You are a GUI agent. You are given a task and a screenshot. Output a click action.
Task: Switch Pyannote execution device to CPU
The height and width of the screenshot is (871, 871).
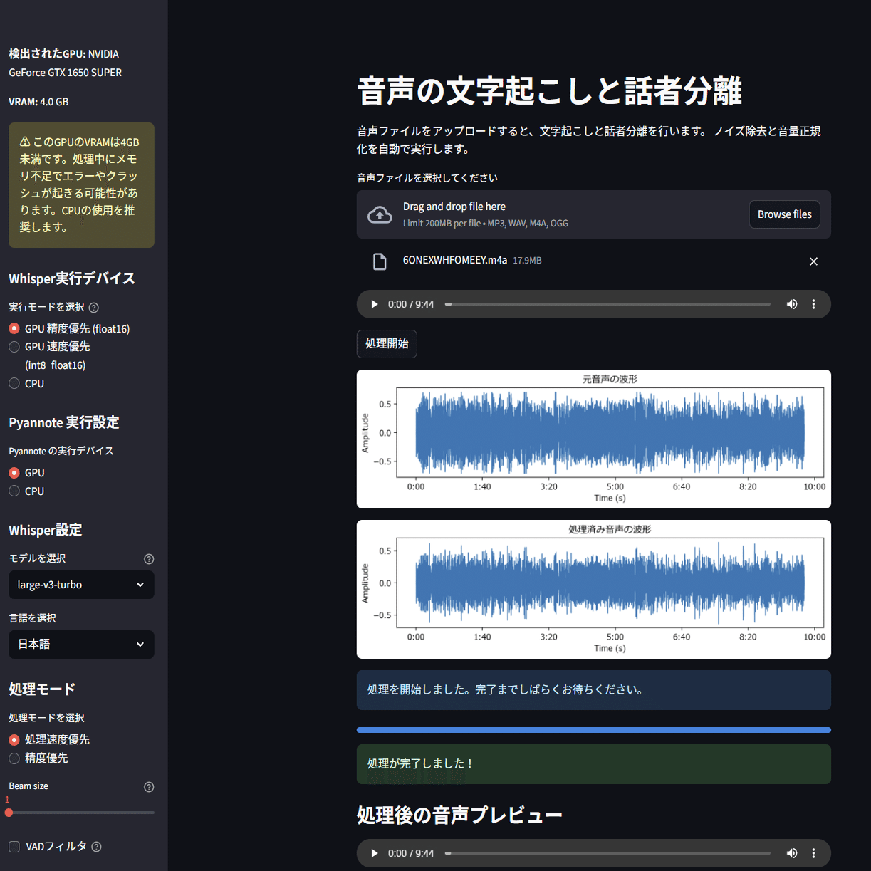point(14,491)
